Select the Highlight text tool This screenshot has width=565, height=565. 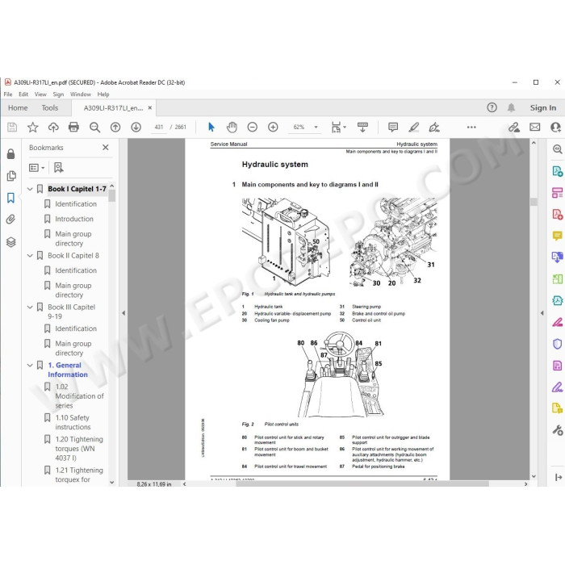click(413, 128)
